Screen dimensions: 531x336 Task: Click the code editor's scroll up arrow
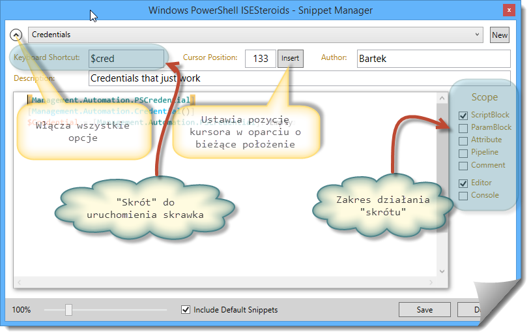(441, 98)
